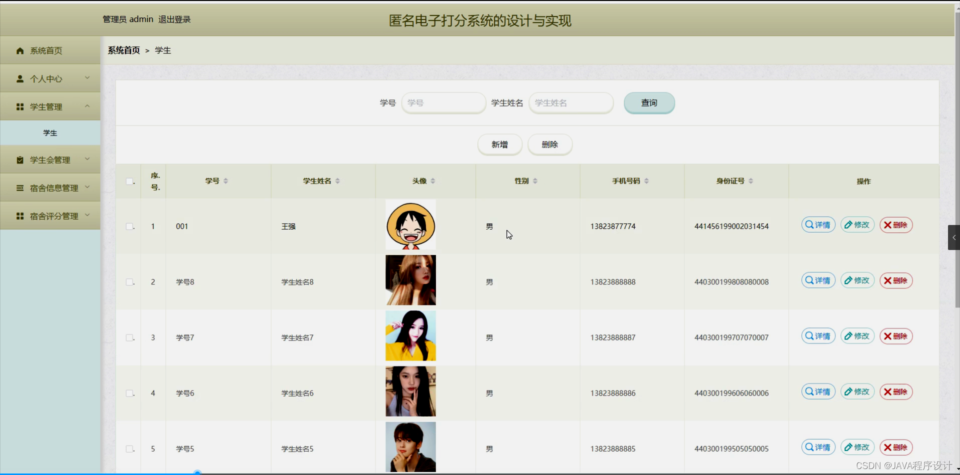
Task: Delete student 王强 row
Action: point(896,225)
